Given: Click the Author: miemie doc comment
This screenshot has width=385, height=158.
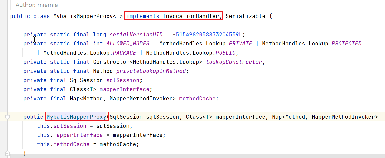Looking at the screenshot, I should coord(37,5).
